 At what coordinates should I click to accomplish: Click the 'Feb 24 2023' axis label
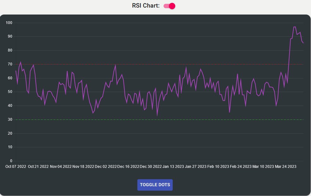click(x=241, y=167)
